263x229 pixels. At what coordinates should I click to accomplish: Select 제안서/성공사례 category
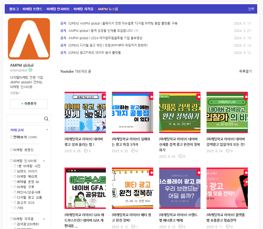click(29, 192)
